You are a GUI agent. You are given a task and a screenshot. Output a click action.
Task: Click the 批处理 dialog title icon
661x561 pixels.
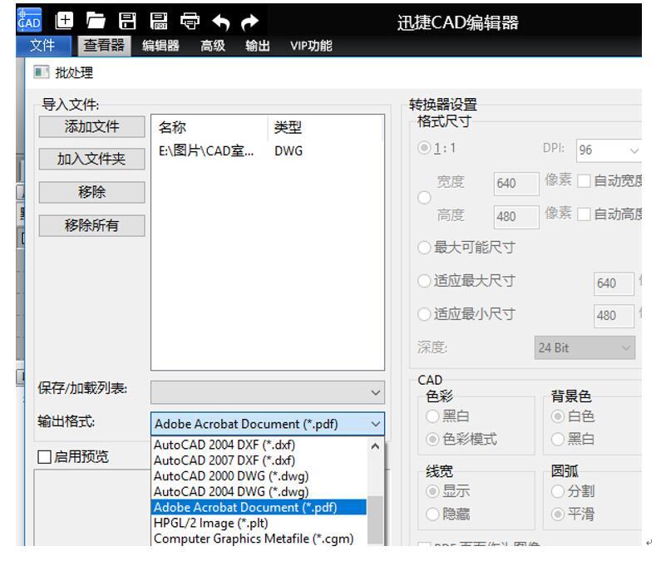click(x=42, y=72)
